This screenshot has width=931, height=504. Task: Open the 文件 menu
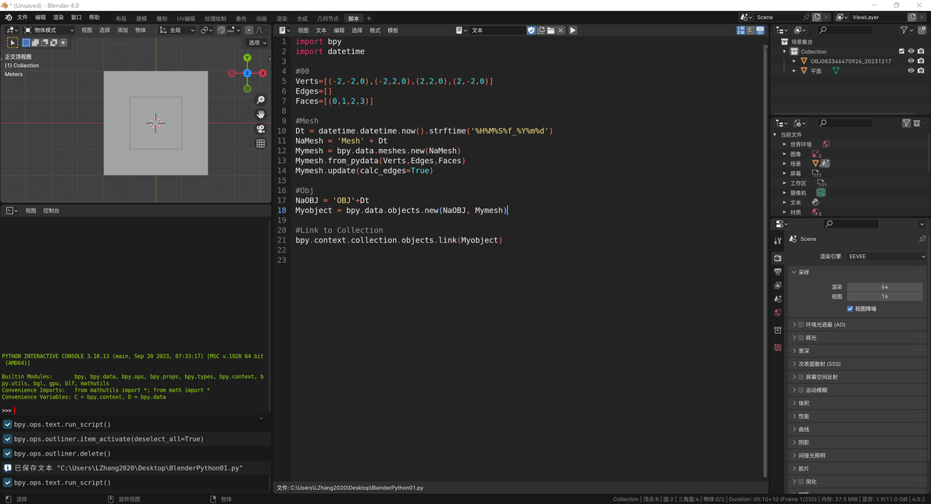[22, 17]
